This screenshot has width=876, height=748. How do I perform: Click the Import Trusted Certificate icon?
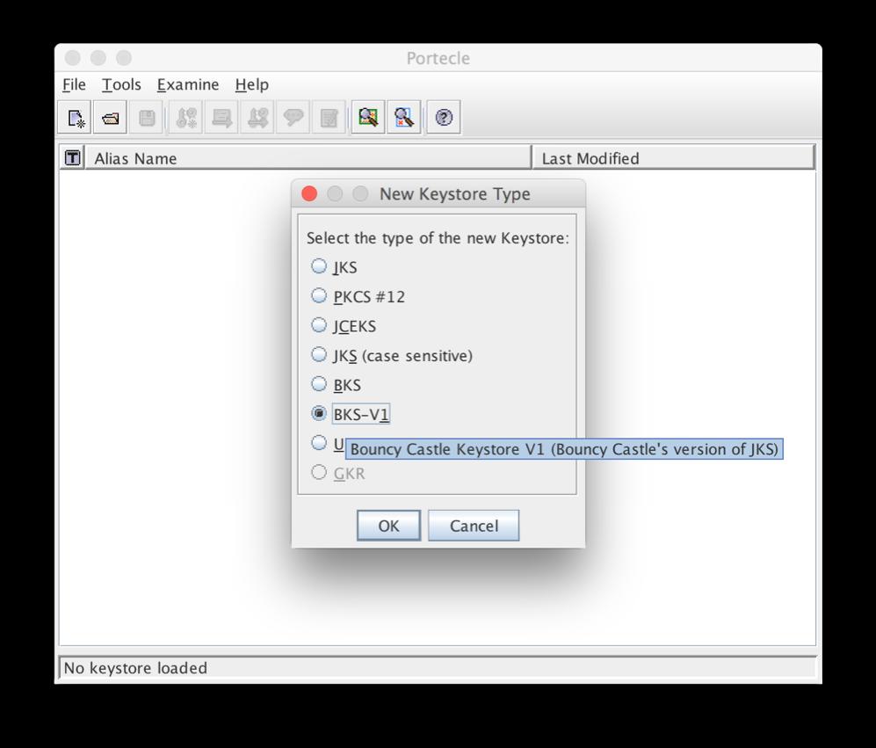point(221,118)
